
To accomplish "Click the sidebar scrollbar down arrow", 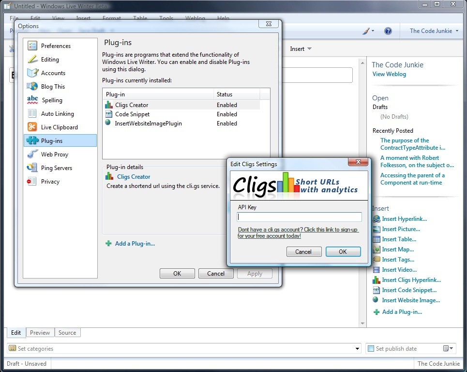I will tap(362, 323).
